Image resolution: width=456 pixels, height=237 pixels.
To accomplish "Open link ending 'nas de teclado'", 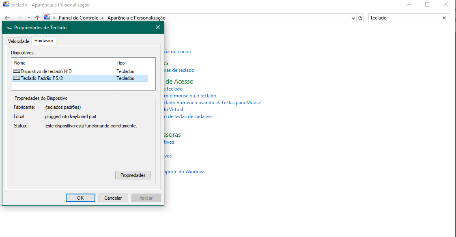I will [179, 70].
